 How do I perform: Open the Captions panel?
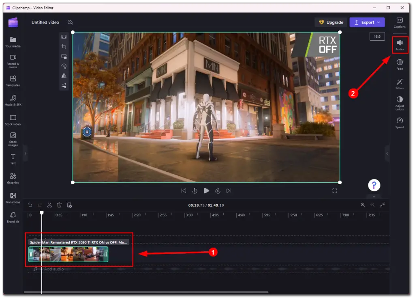pos(400,23)
